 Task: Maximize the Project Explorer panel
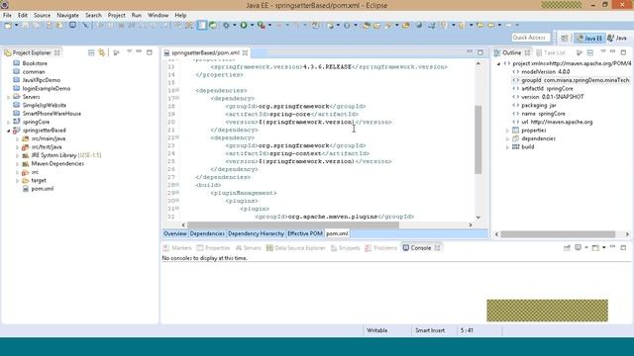[150, 52]
